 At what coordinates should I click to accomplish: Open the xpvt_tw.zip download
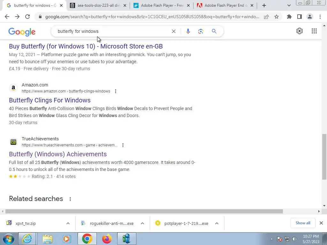[26, 223]
